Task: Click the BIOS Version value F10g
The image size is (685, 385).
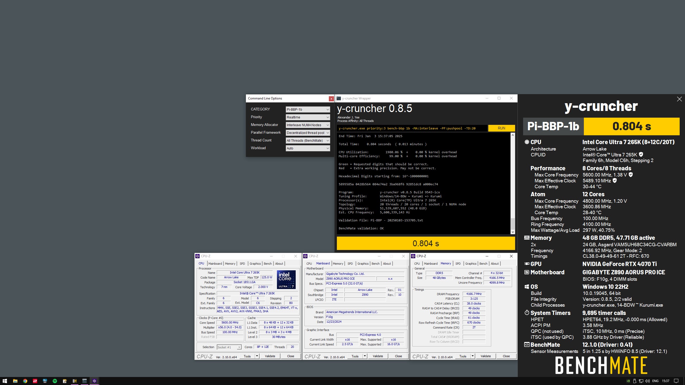Action: click(x=365, y=317)
